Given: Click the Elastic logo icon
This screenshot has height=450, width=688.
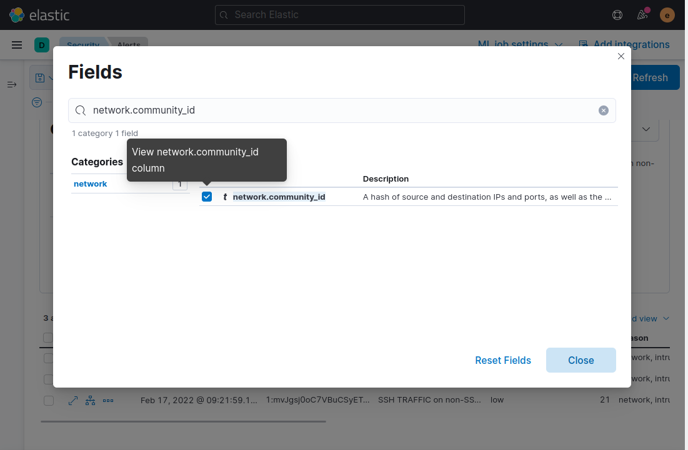Looking at the screenshot, I should click(x=17, y=15).
